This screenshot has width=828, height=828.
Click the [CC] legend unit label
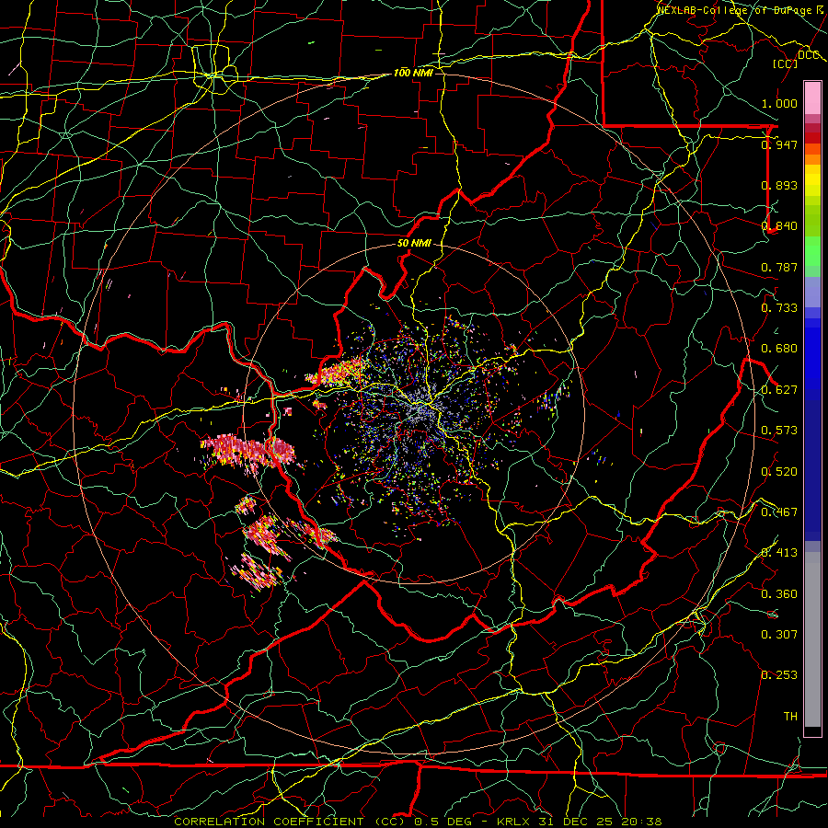(785, 63)
